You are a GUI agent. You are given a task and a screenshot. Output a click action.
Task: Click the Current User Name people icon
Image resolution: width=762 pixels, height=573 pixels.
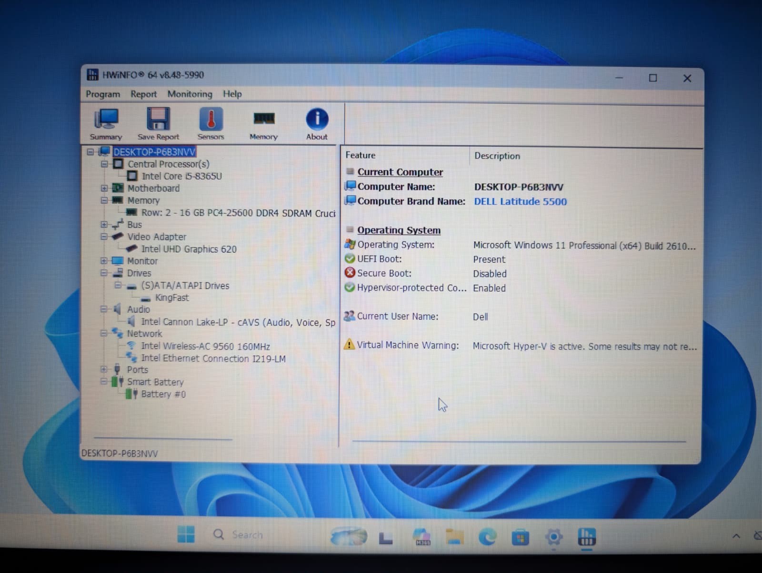tap(350, 316)
